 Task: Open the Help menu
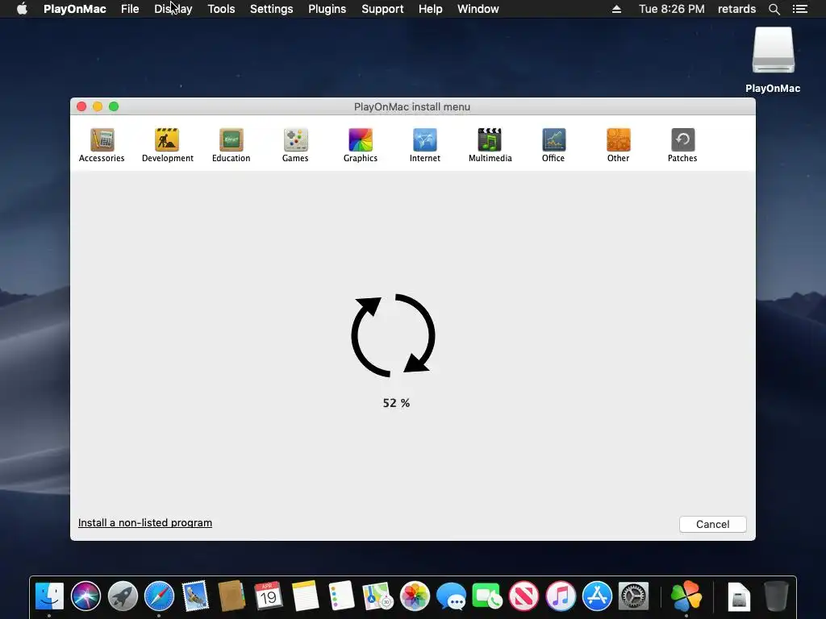pos(431,9)
